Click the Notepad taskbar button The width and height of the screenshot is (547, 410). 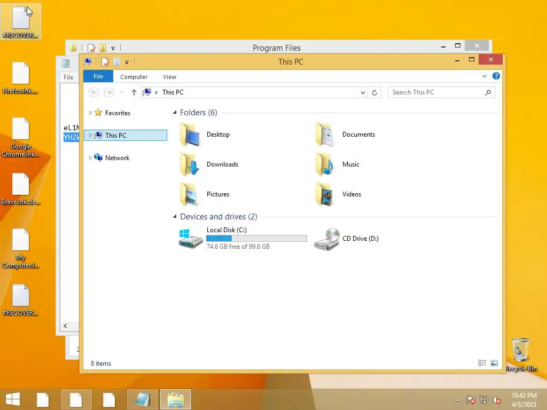click(143, 399)
